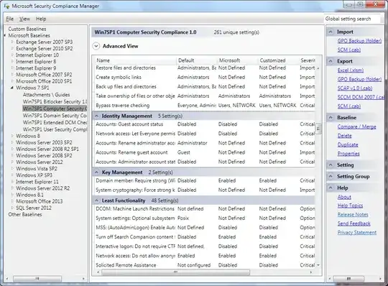The width and height of the screenshot is (388, 286).
Task: Select Internet Explorer 10 baseline
Action: click(37, 55)
